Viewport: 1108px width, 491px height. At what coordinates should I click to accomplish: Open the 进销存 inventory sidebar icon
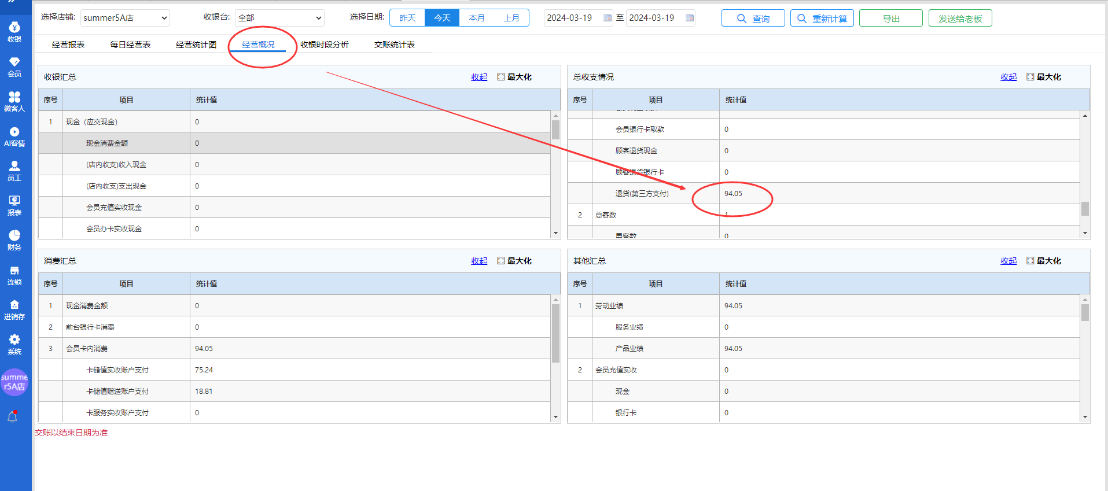[x=14, y=310]
